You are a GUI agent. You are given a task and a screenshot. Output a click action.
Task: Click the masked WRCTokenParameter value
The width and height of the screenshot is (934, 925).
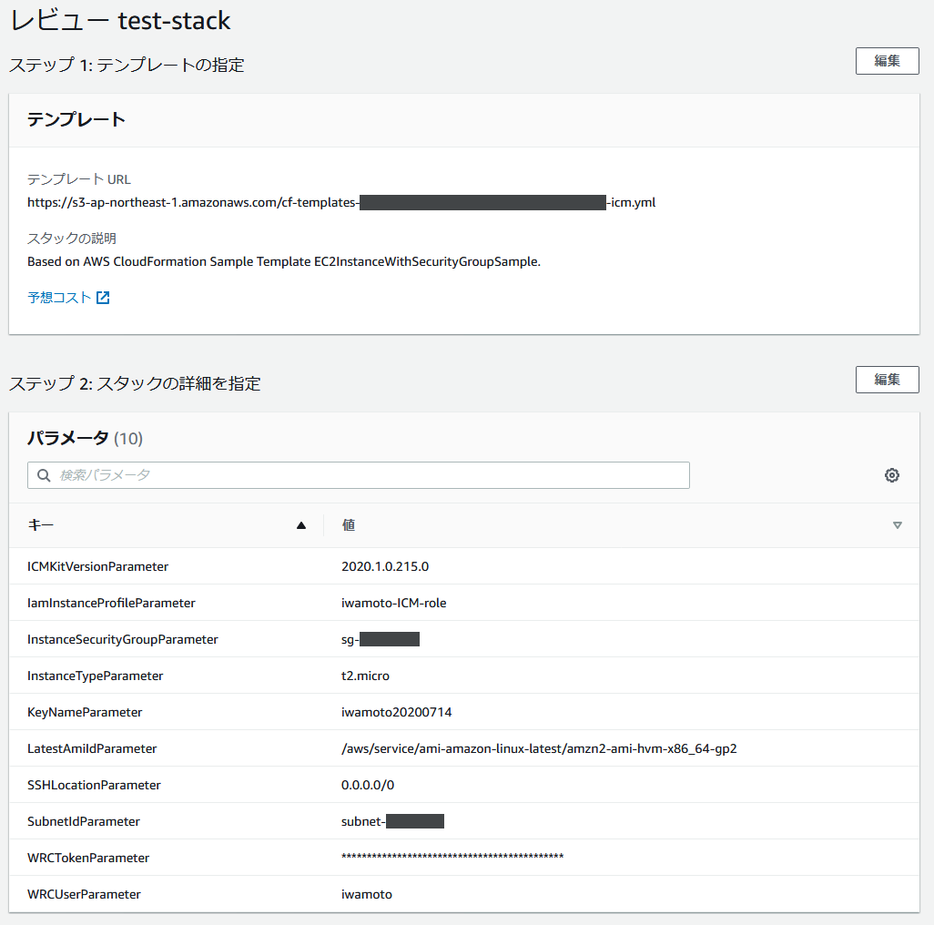pos(452,858)
